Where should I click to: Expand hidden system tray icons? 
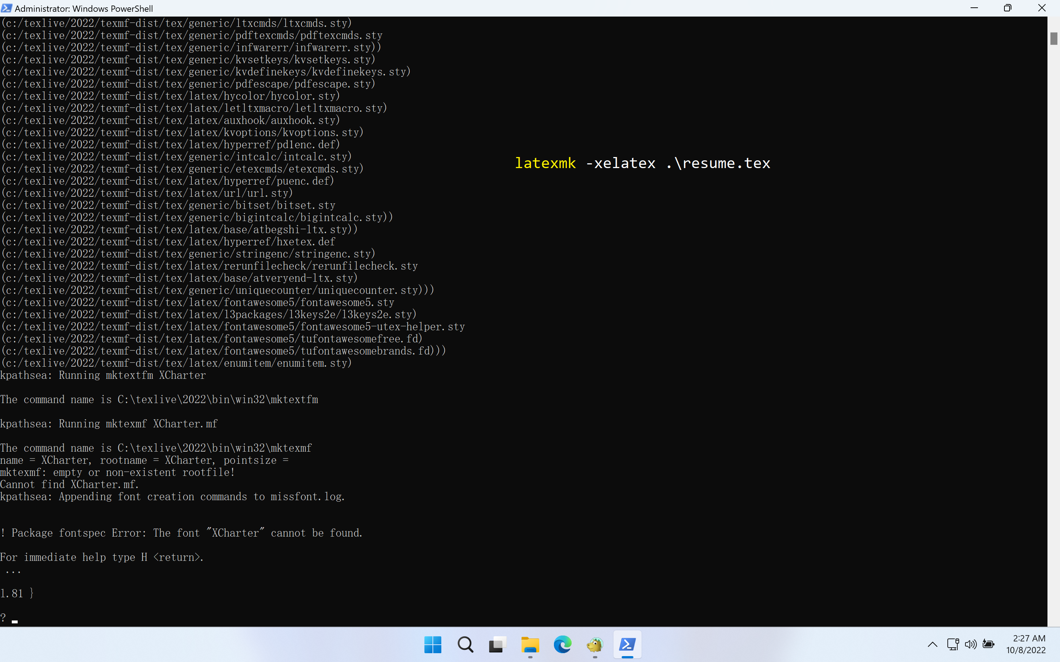point(932,644)
